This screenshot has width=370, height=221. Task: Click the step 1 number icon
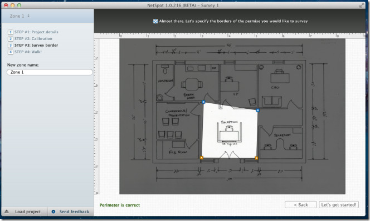point(11,32)
